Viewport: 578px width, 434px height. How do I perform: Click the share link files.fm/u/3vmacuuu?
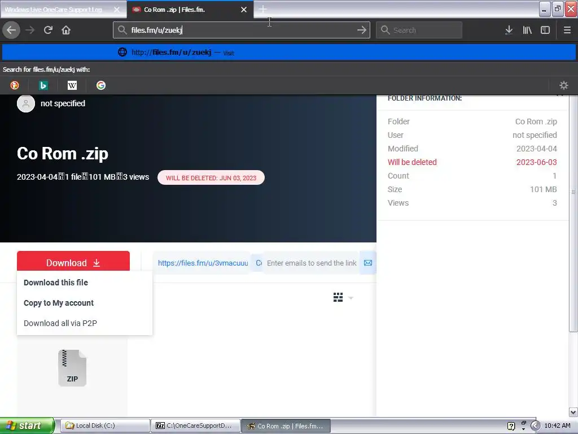203,263
